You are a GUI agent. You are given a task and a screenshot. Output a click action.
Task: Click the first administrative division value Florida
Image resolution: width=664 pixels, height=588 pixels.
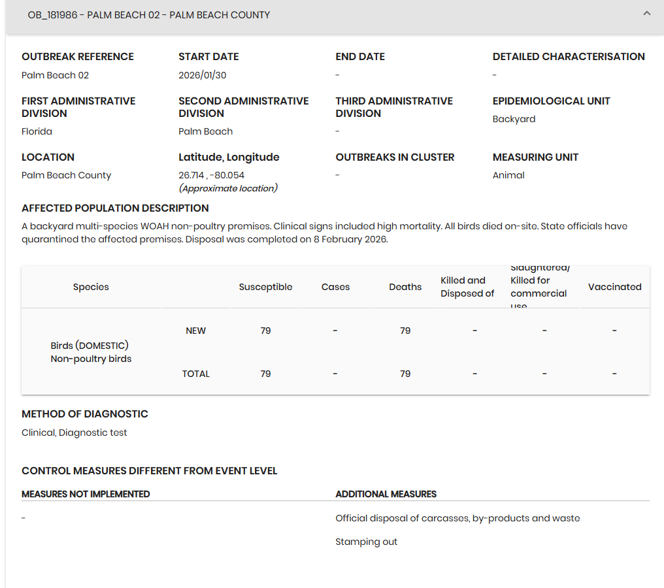[x=37, y=132]
